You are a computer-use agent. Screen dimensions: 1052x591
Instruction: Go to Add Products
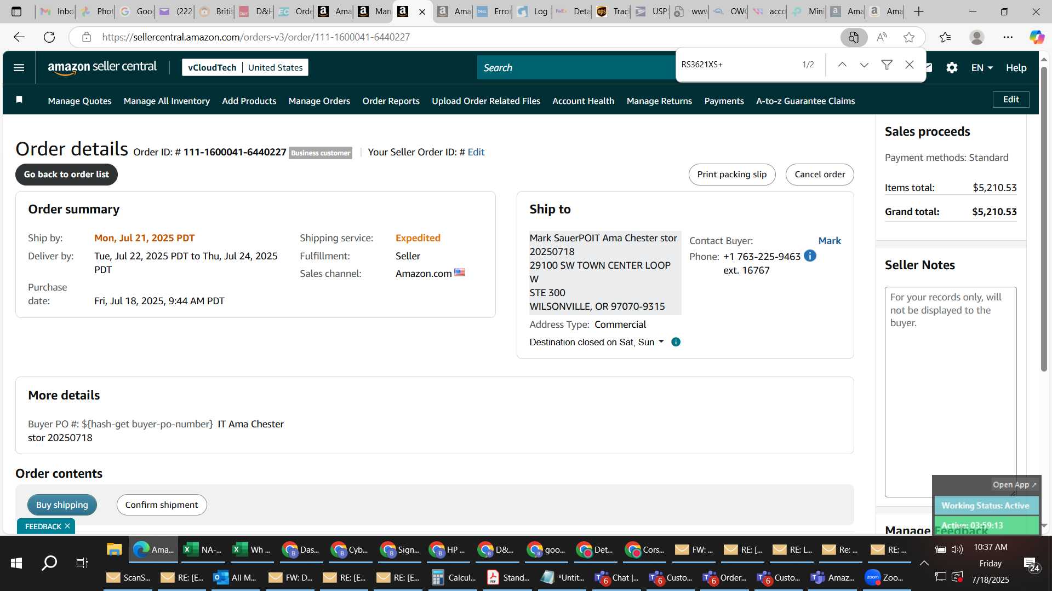click(x=249, y=101)
